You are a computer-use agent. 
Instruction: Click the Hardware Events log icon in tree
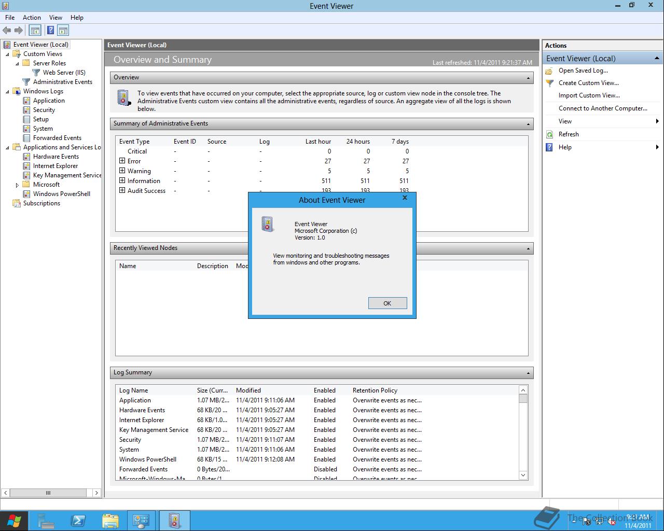click(x=26, y=157)
